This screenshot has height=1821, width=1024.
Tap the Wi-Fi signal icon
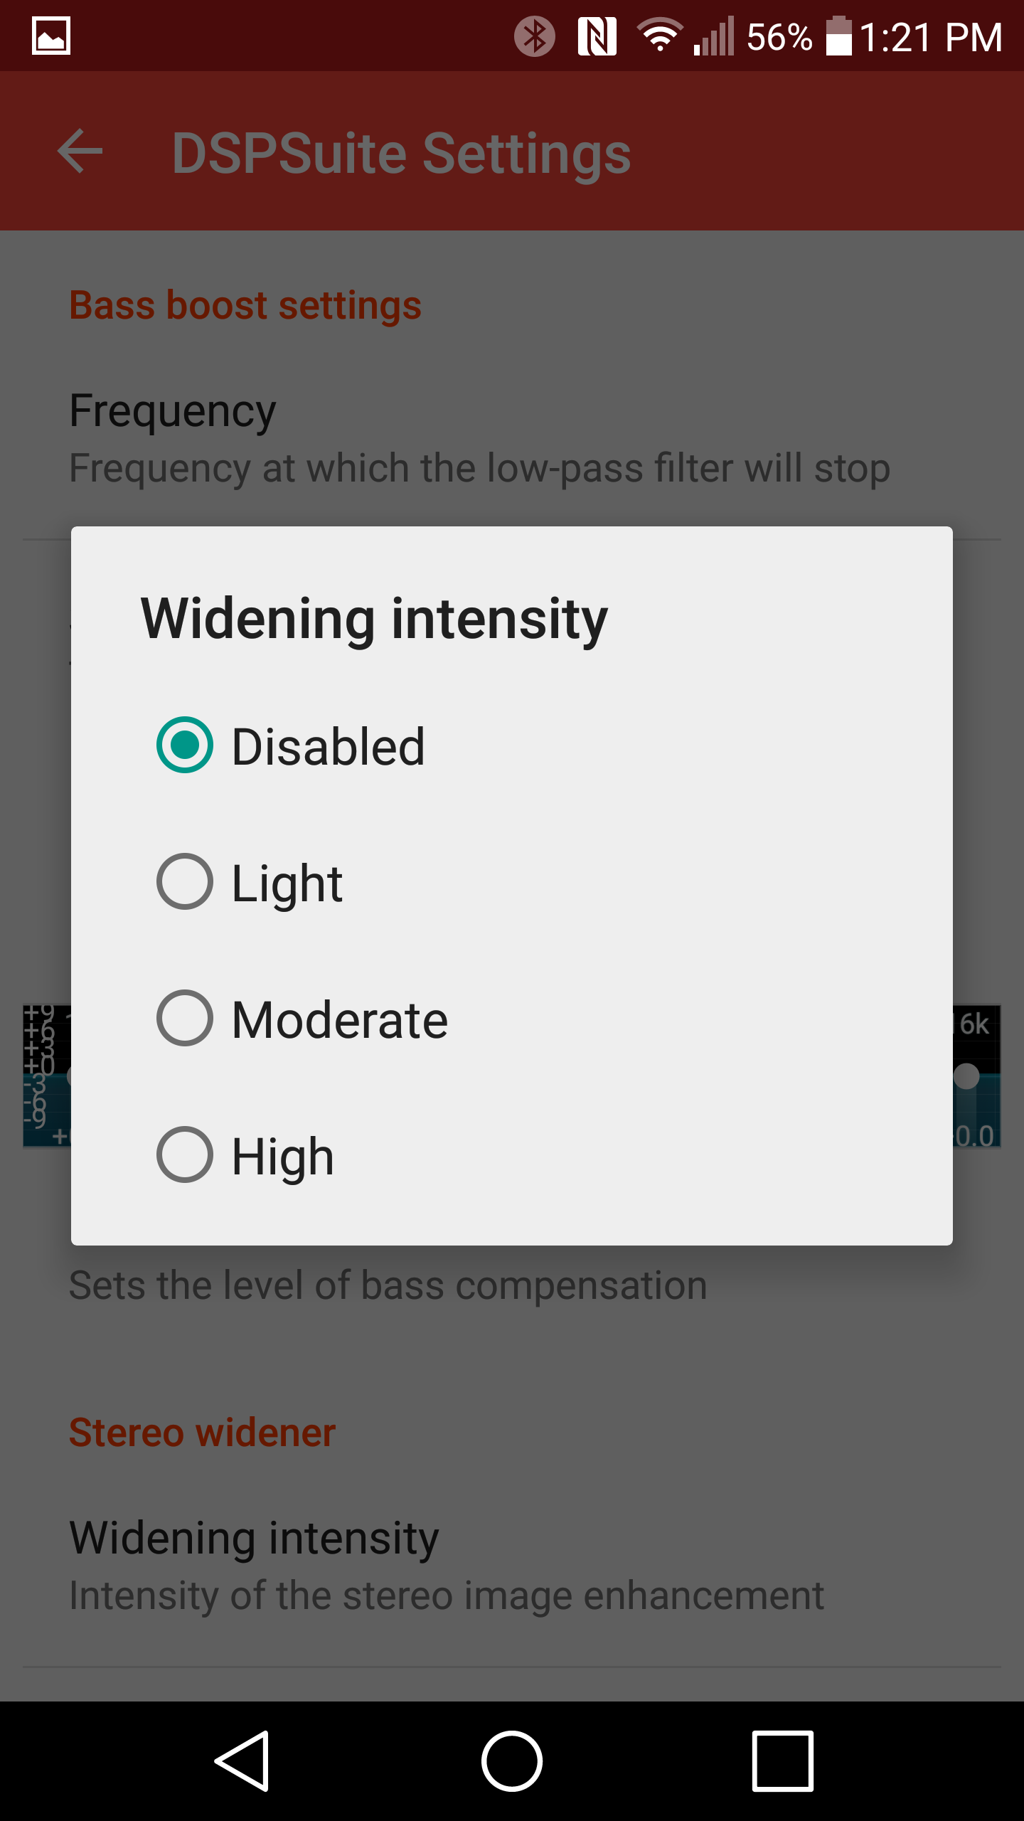point(659,35)
